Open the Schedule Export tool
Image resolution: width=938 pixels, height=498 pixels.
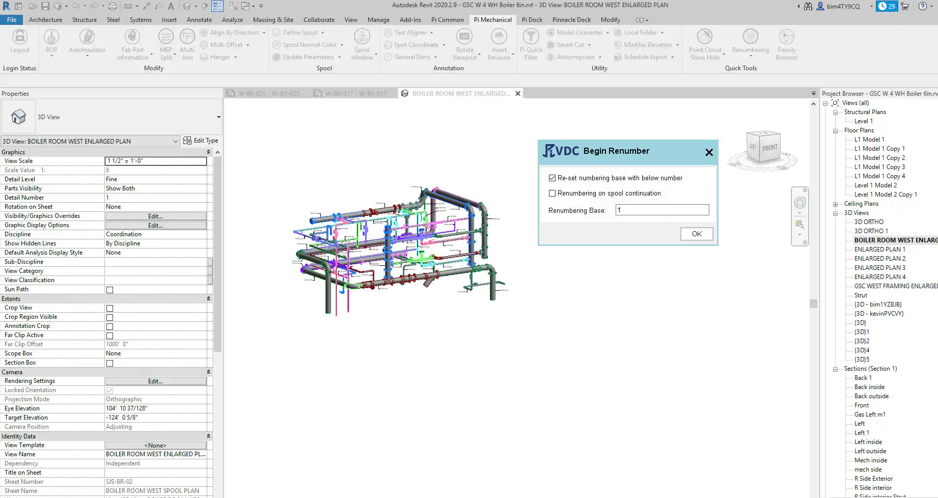pos(645,57)
